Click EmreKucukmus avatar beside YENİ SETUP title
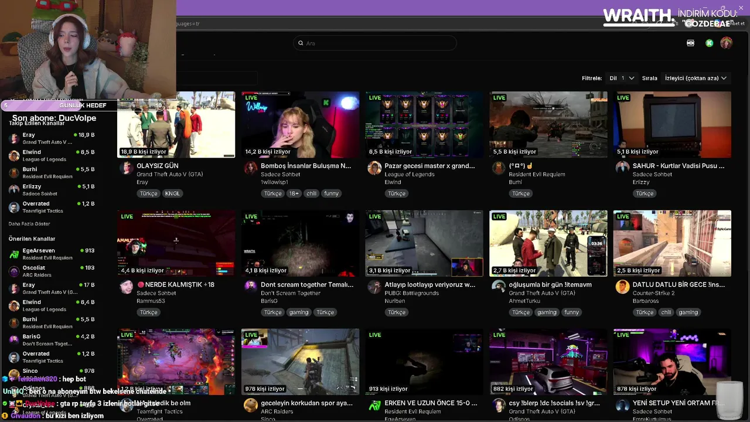Viewport: 750px width, 422px height. coord(622,406)
